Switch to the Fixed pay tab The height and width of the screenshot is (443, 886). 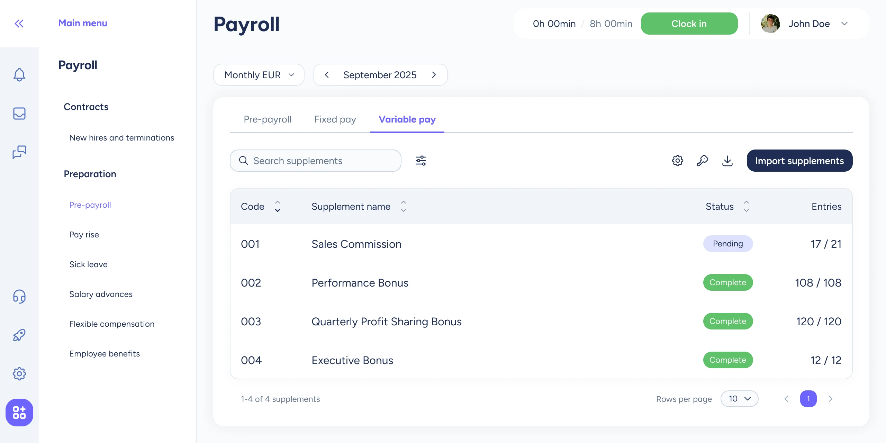point(335,119)
